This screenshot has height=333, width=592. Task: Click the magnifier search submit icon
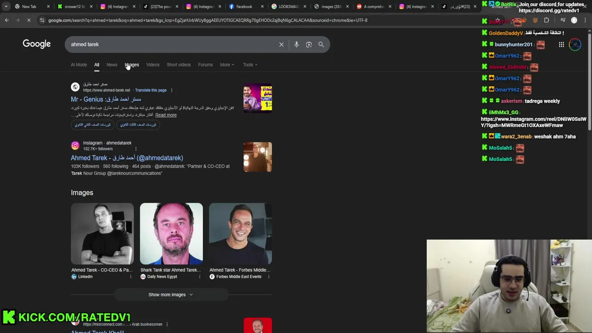(x=321, y=44)
